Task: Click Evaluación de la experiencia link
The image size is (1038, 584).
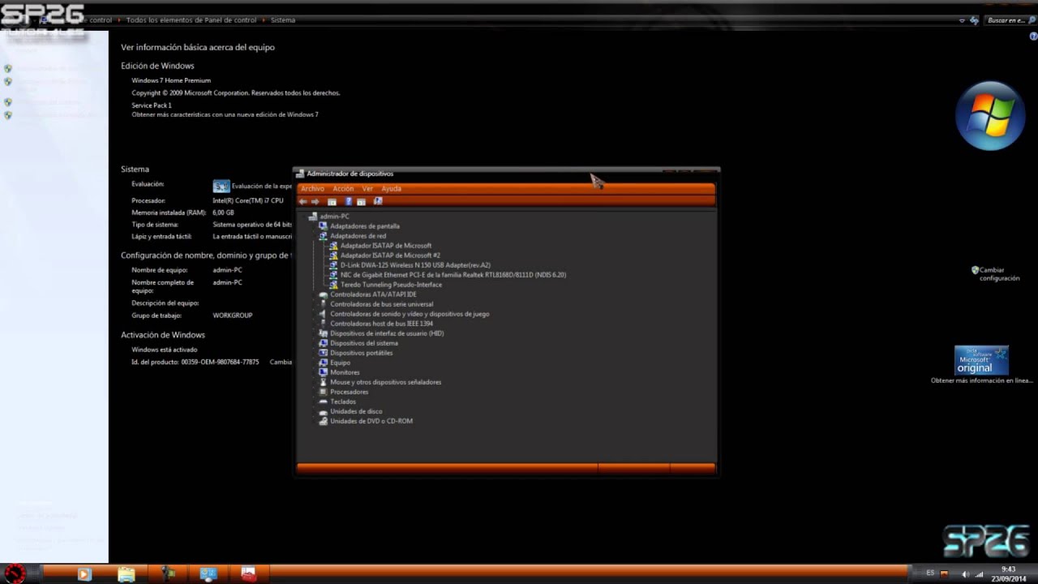Action: [261, 186]
